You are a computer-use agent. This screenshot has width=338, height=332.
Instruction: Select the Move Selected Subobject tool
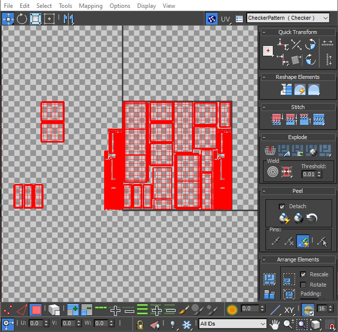(8, 19)
